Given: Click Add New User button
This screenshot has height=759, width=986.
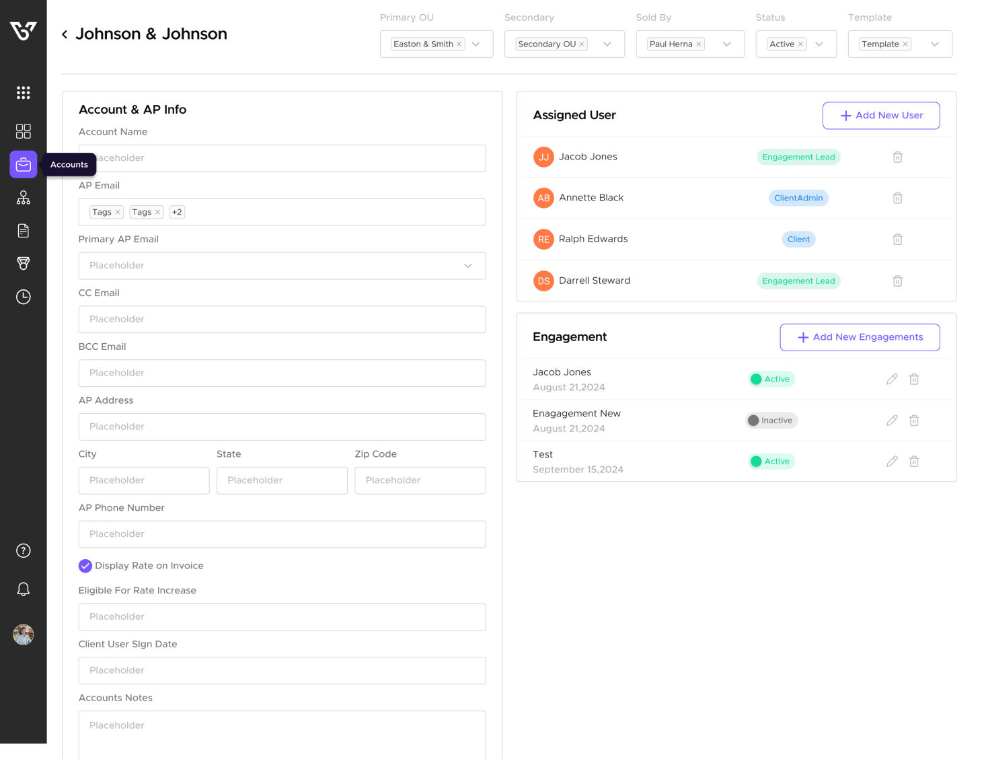Looking at the screenshot, I should click(x=880, y=116).
